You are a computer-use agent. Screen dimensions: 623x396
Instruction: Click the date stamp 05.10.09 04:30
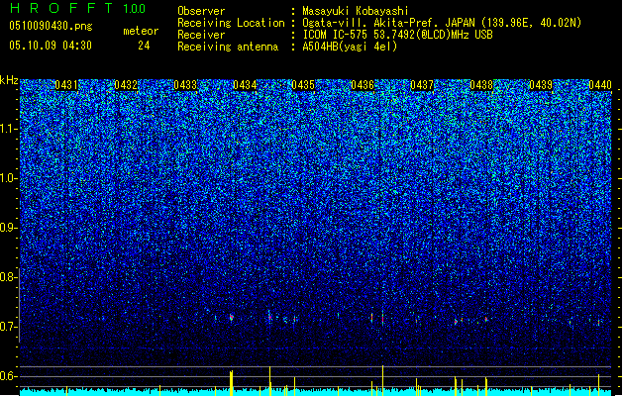(x=51, y=45)
